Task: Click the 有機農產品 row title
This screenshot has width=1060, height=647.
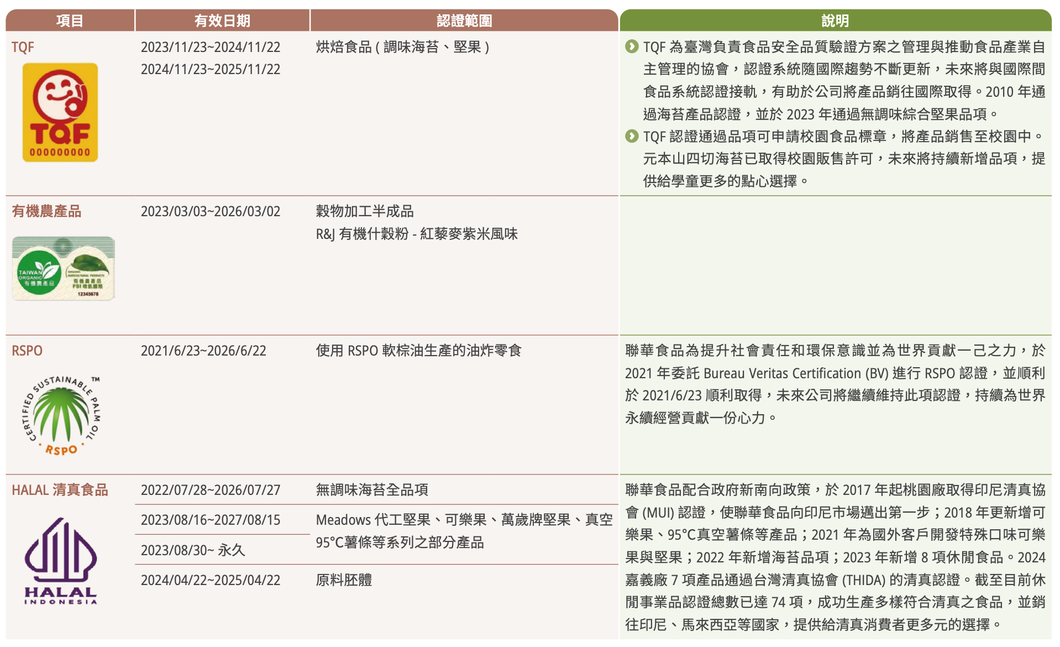Action: [x=46, y=211]
